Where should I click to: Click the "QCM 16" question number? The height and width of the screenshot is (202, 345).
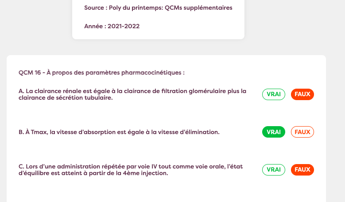click(30, 73)
